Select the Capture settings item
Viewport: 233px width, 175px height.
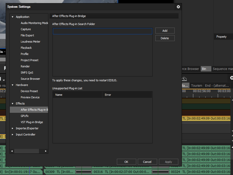point(26,29)
